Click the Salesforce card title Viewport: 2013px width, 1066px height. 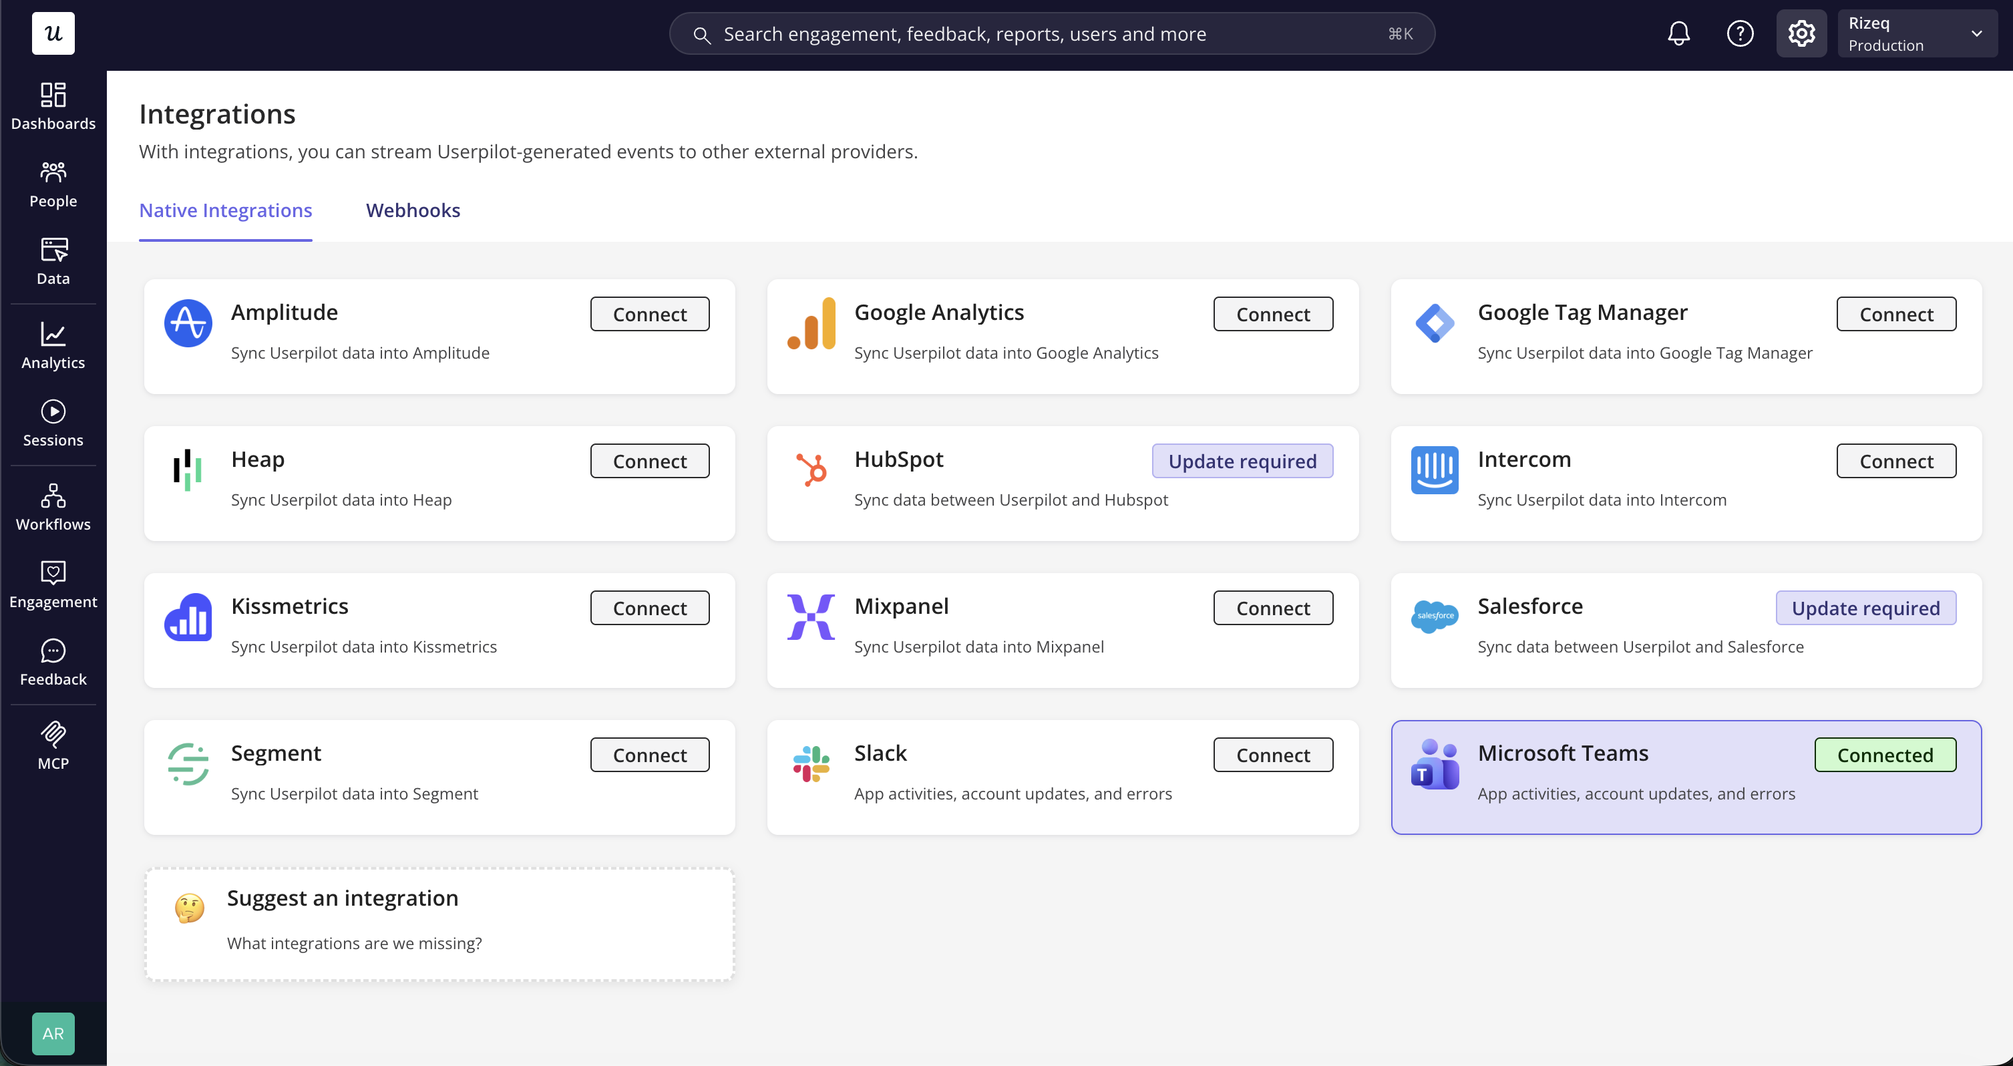coord(1529,606)
